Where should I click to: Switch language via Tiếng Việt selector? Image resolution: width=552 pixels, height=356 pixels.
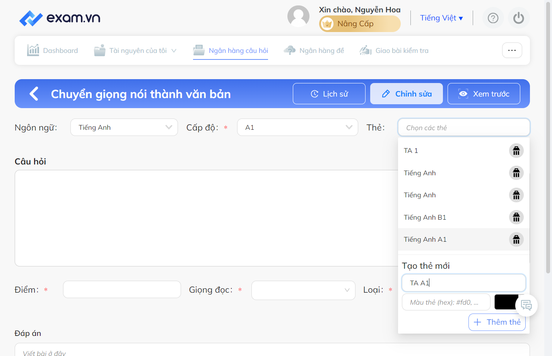[x=441, y=18]
